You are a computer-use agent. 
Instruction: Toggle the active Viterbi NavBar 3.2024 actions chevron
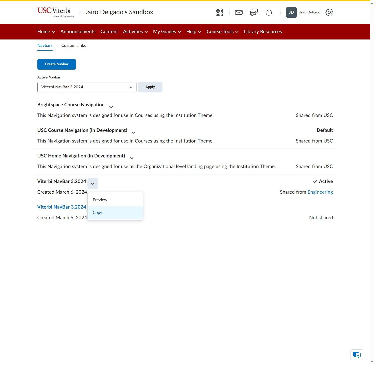click(x=93, y=184)
